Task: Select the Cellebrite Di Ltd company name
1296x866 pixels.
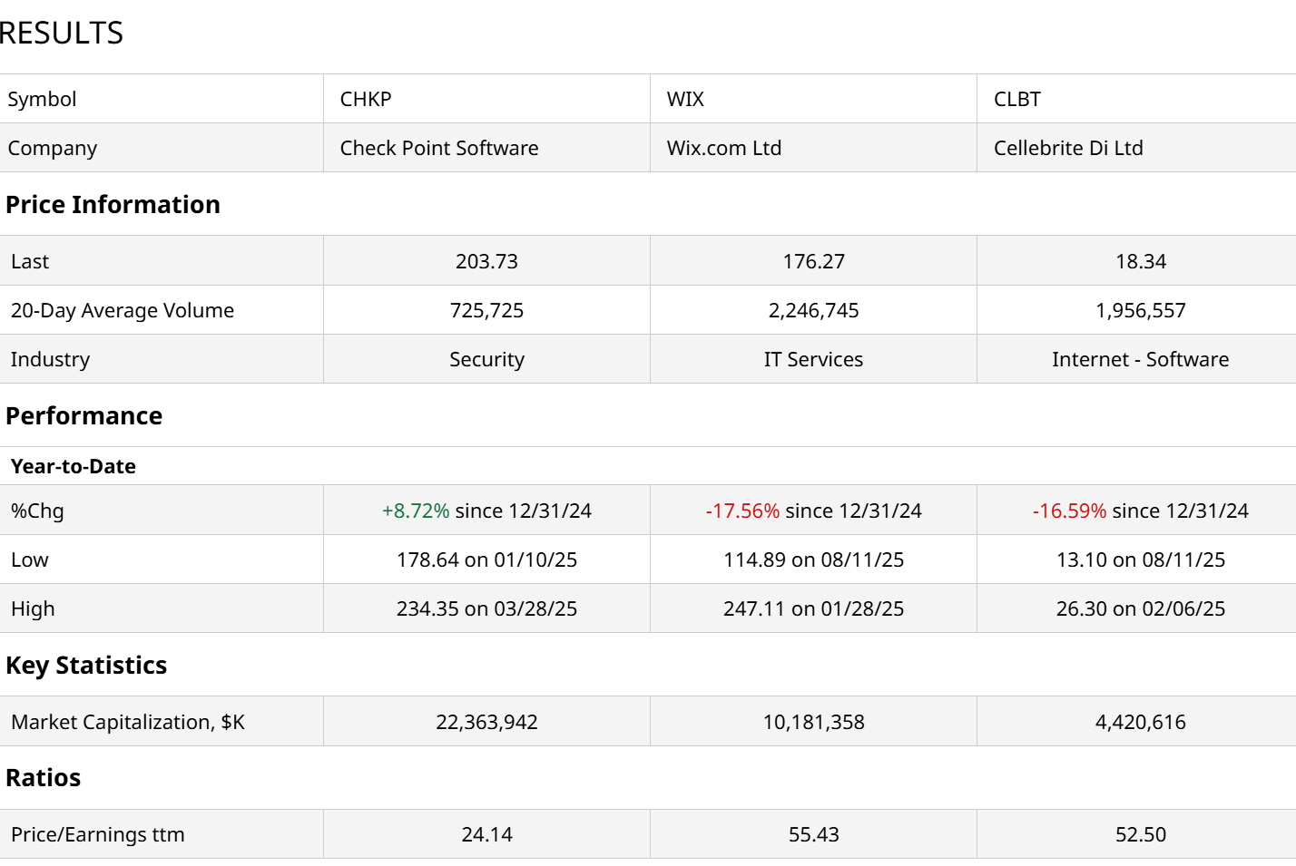Action: coord(1068,148)
